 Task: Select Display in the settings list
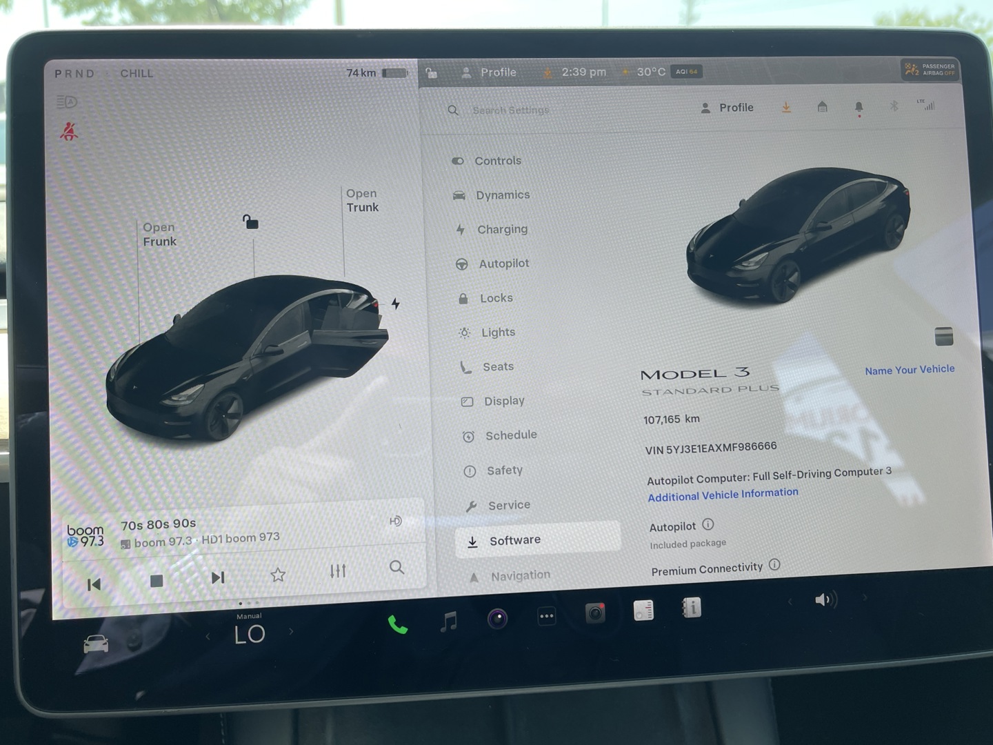click(492, 401)
